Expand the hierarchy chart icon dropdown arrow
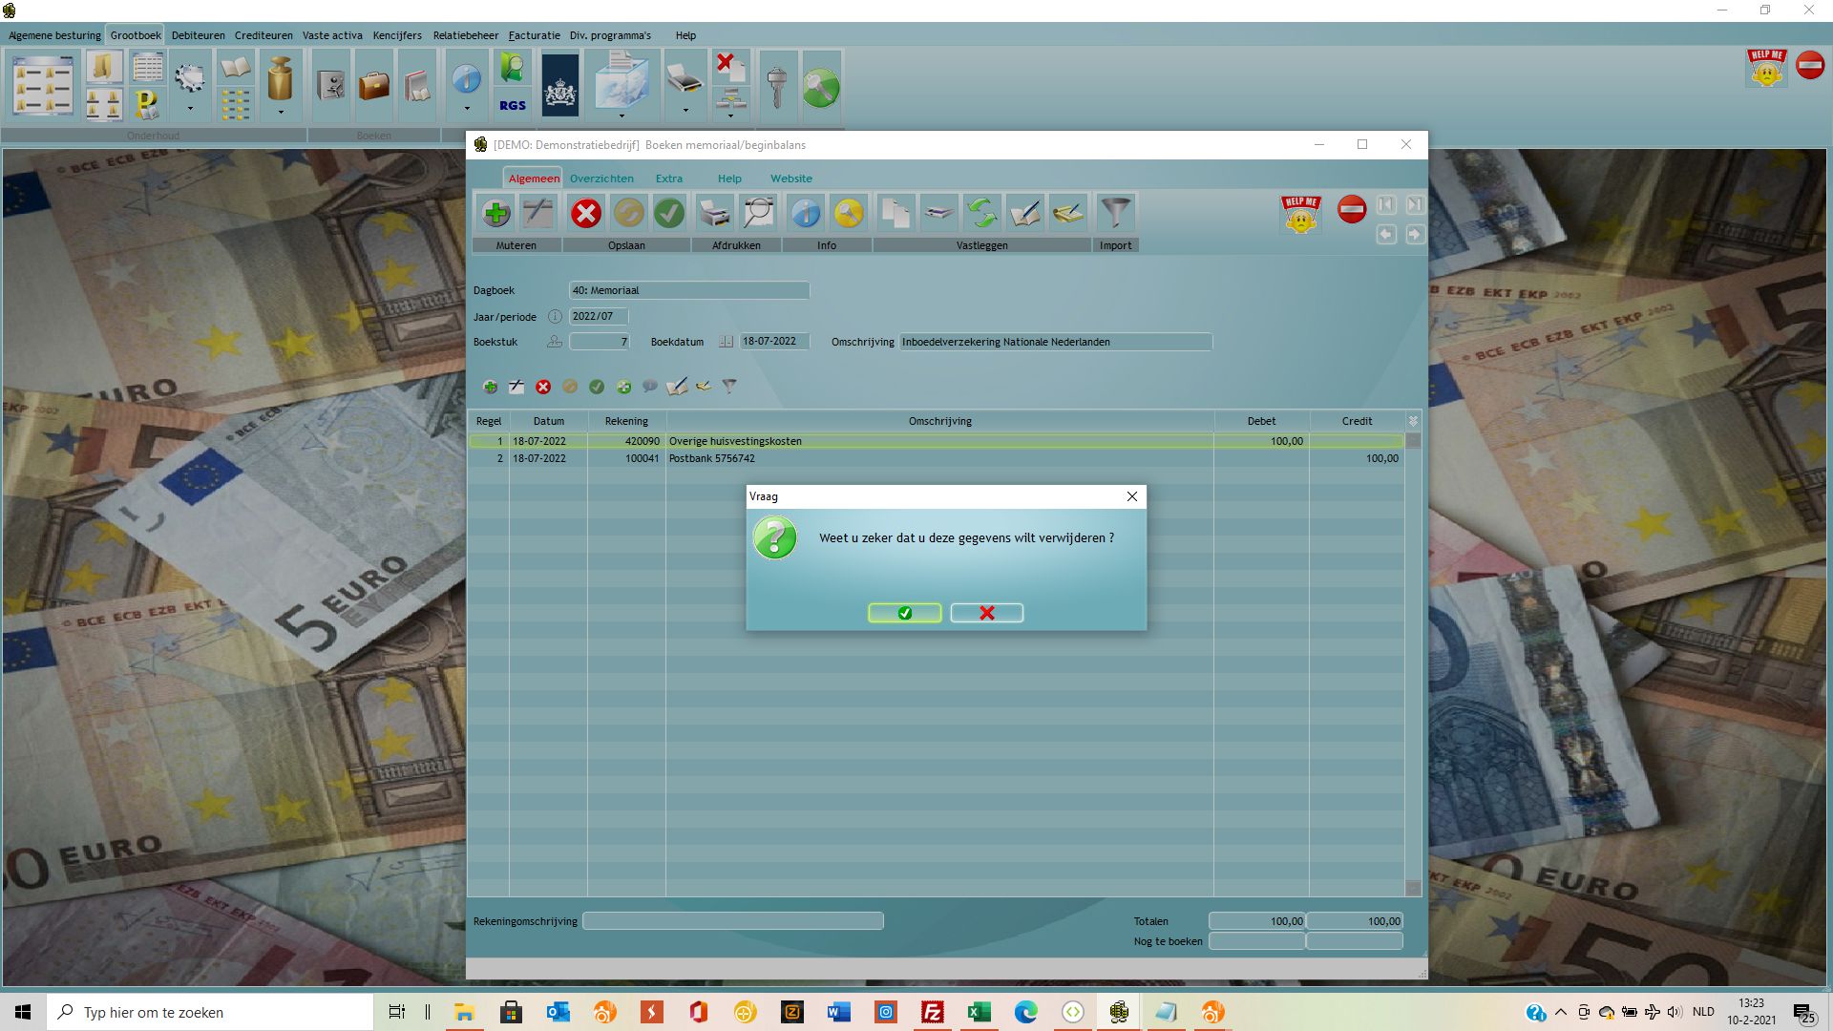The width and height of the screenshot is (1833, 1031). point(730,116)
